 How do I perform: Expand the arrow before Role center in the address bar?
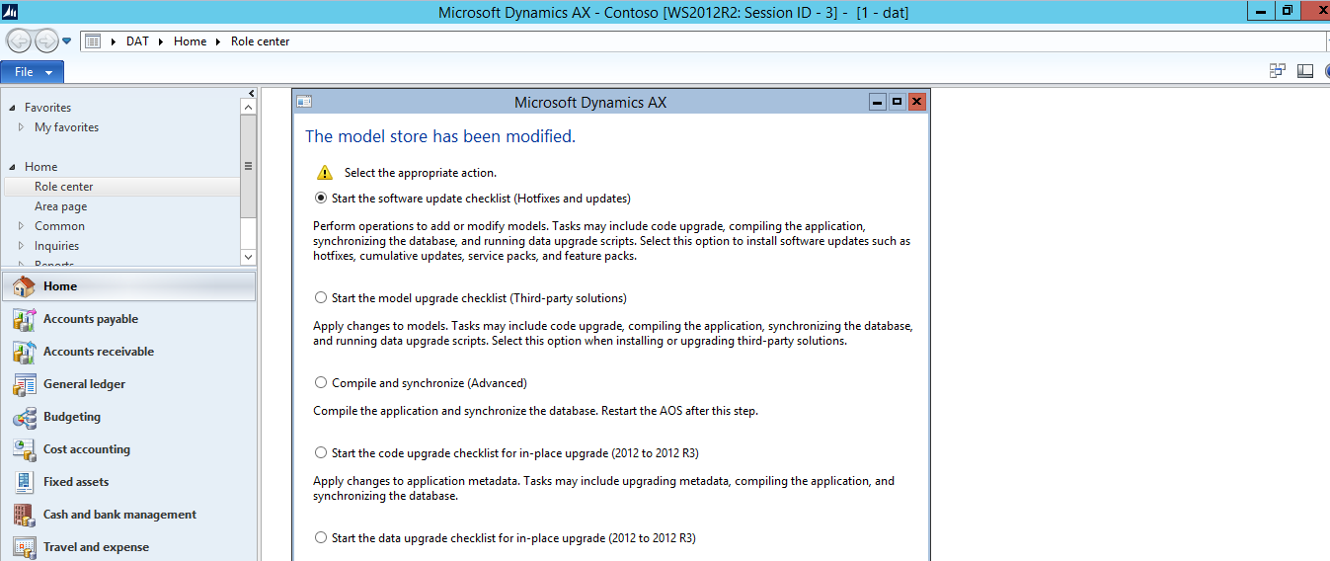click(x=219, y=41)
